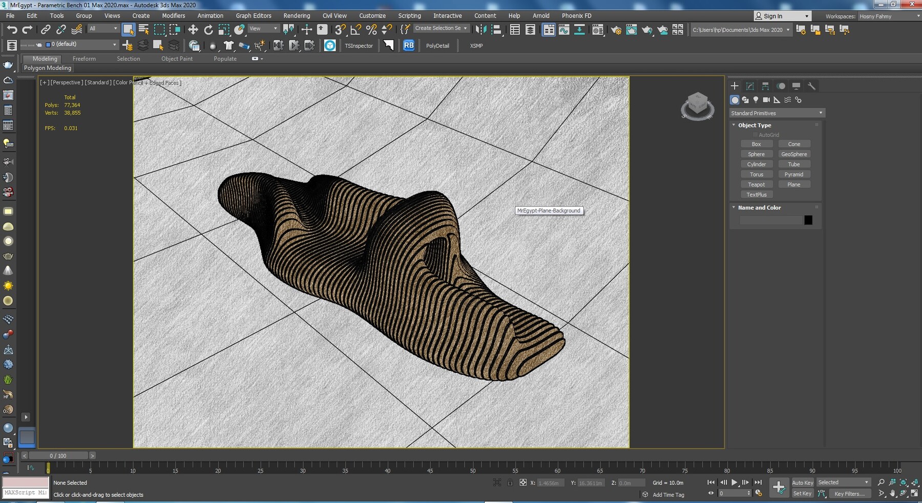Toggle Auto Key animation mode
The height and width of the screenshot is (503, 922).
pos(803,482)
